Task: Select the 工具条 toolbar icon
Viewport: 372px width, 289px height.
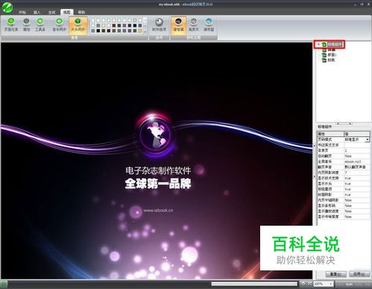Action: click(x=40, y=25)
